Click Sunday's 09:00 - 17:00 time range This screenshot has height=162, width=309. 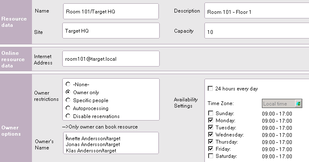[277, 114]
